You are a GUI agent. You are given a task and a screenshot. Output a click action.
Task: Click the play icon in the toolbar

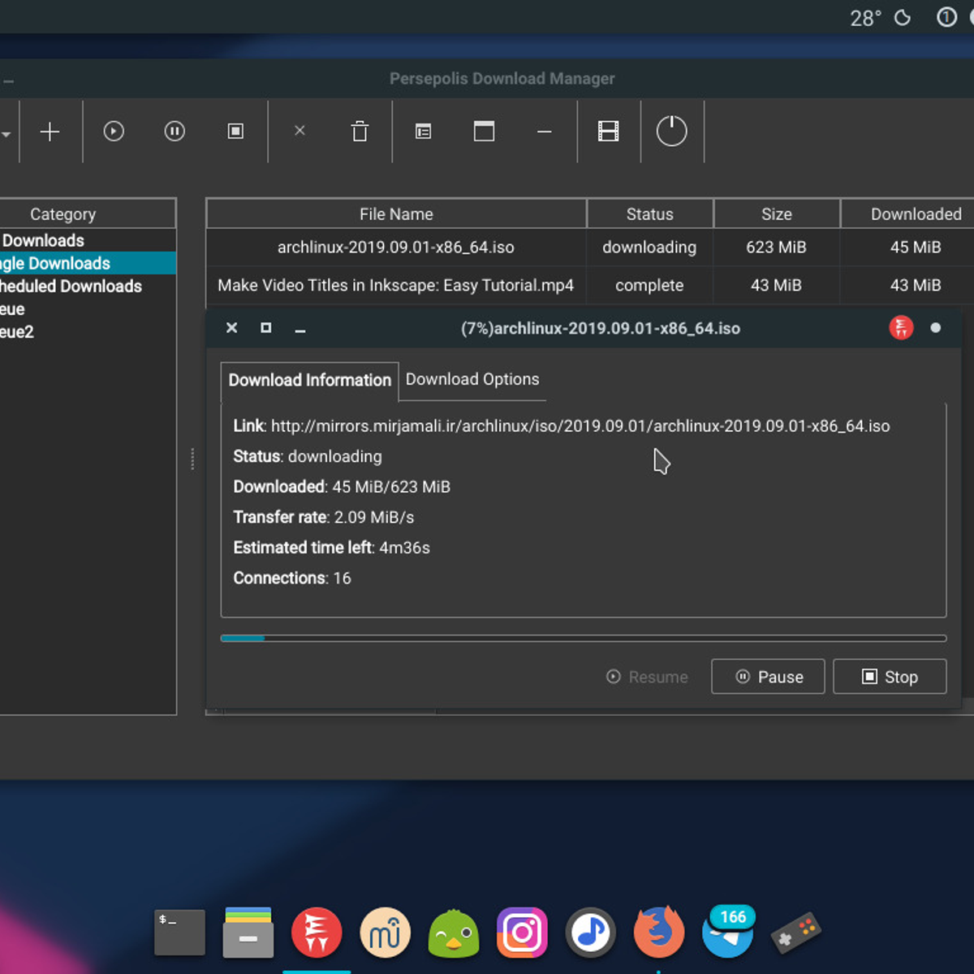click(114, 131)
